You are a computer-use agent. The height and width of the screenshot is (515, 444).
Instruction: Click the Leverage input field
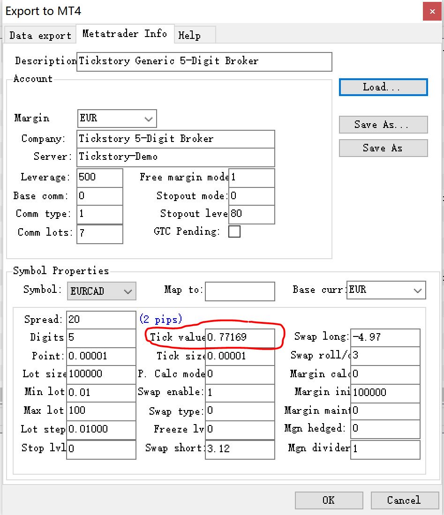point(99,178)
